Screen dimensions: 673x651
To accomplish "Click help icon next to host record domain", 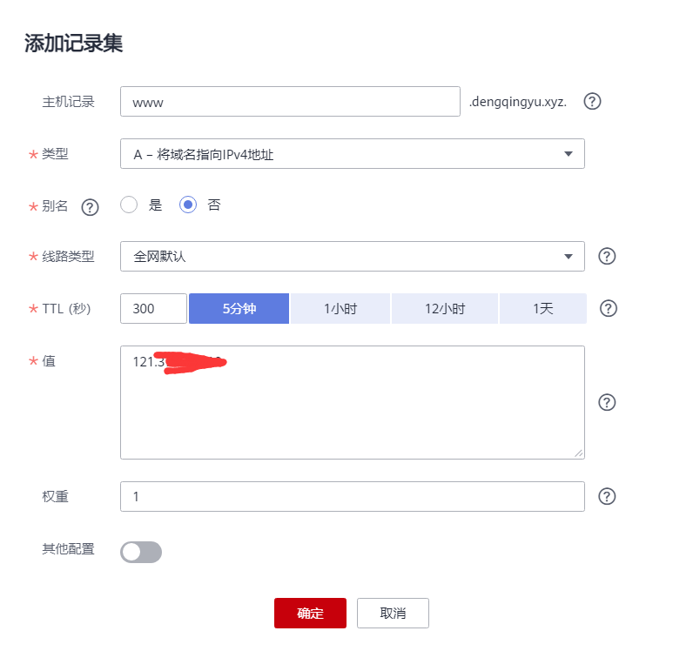I will [592, 102].
